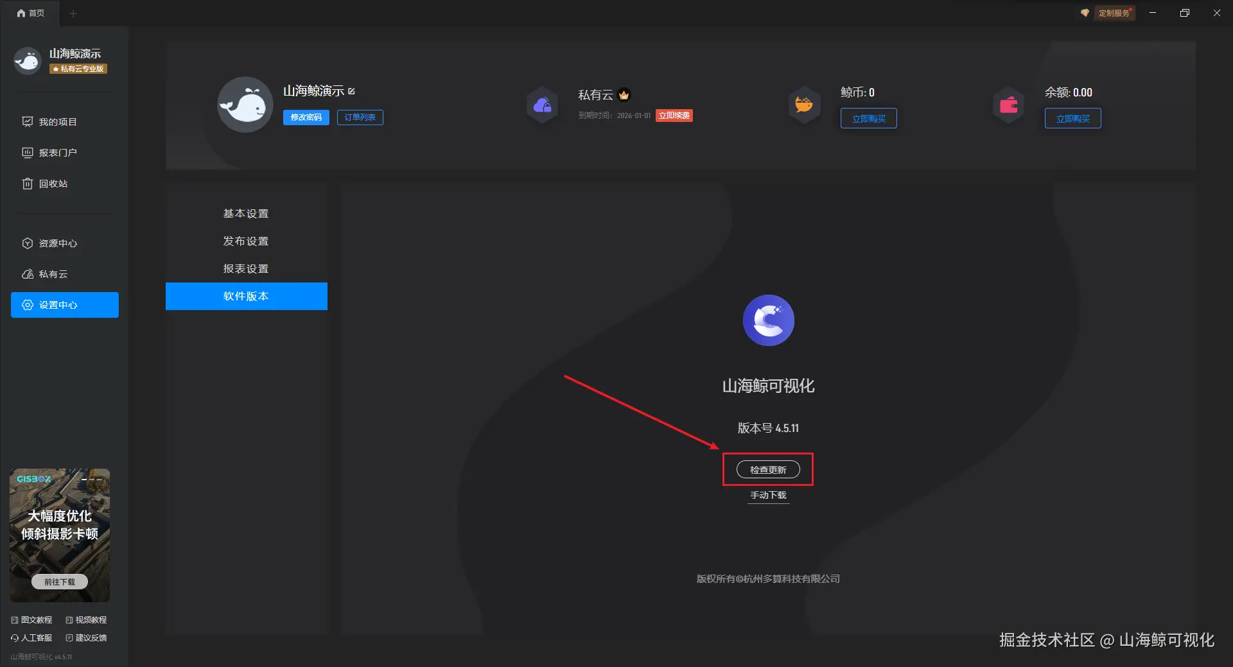1233x667 pixels.
Task: Select the 软件版本 section
Action: [x=247, y=296]
